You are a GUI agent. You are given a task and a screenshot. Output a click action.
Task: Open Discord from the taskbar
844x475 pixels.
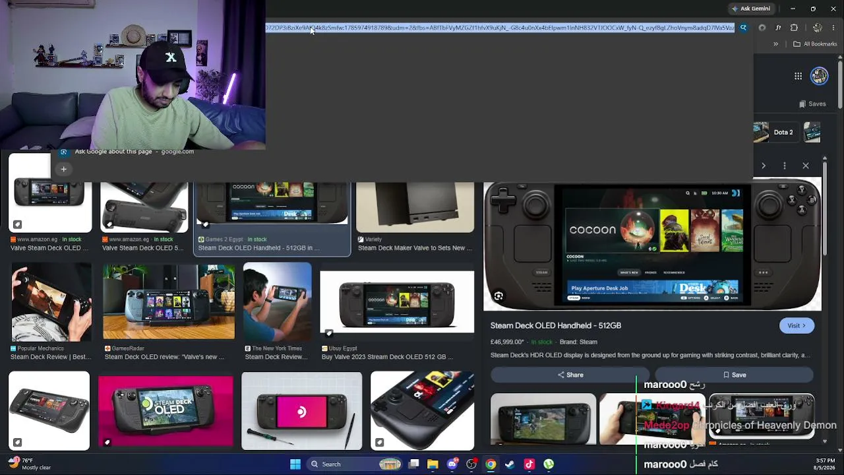point(452,464)
